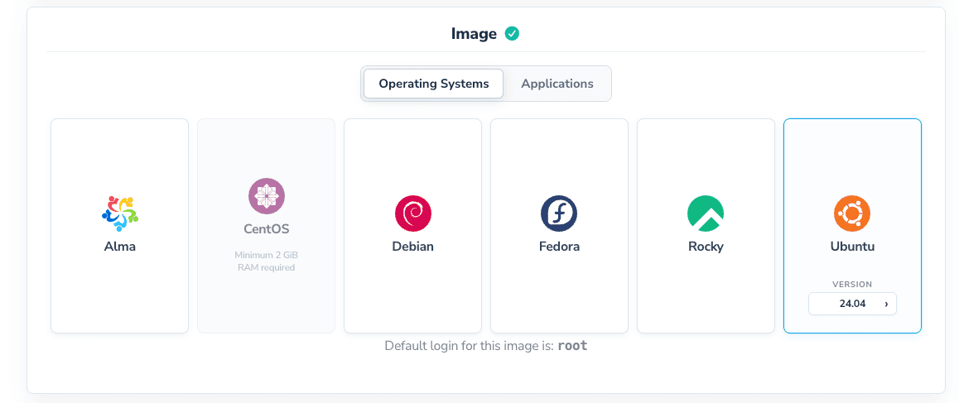The image size is (959, 403).
Task: Click the CentOS label text
Action: coord(266,230)
